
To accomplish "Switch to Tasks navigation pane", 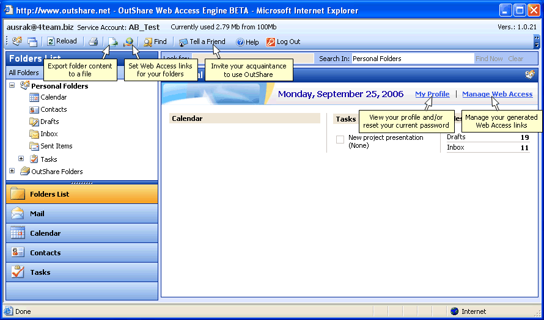I will (x=82, y=272).
